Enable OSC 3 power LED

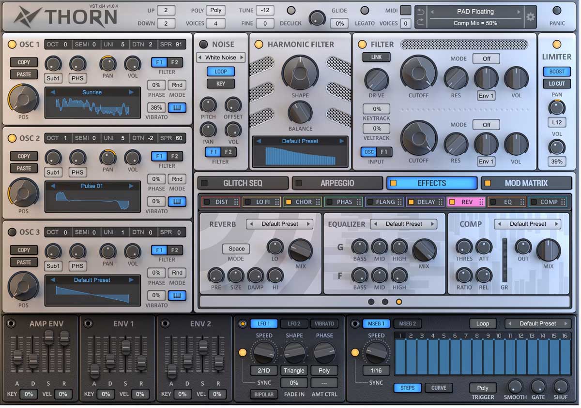[12, 232]
